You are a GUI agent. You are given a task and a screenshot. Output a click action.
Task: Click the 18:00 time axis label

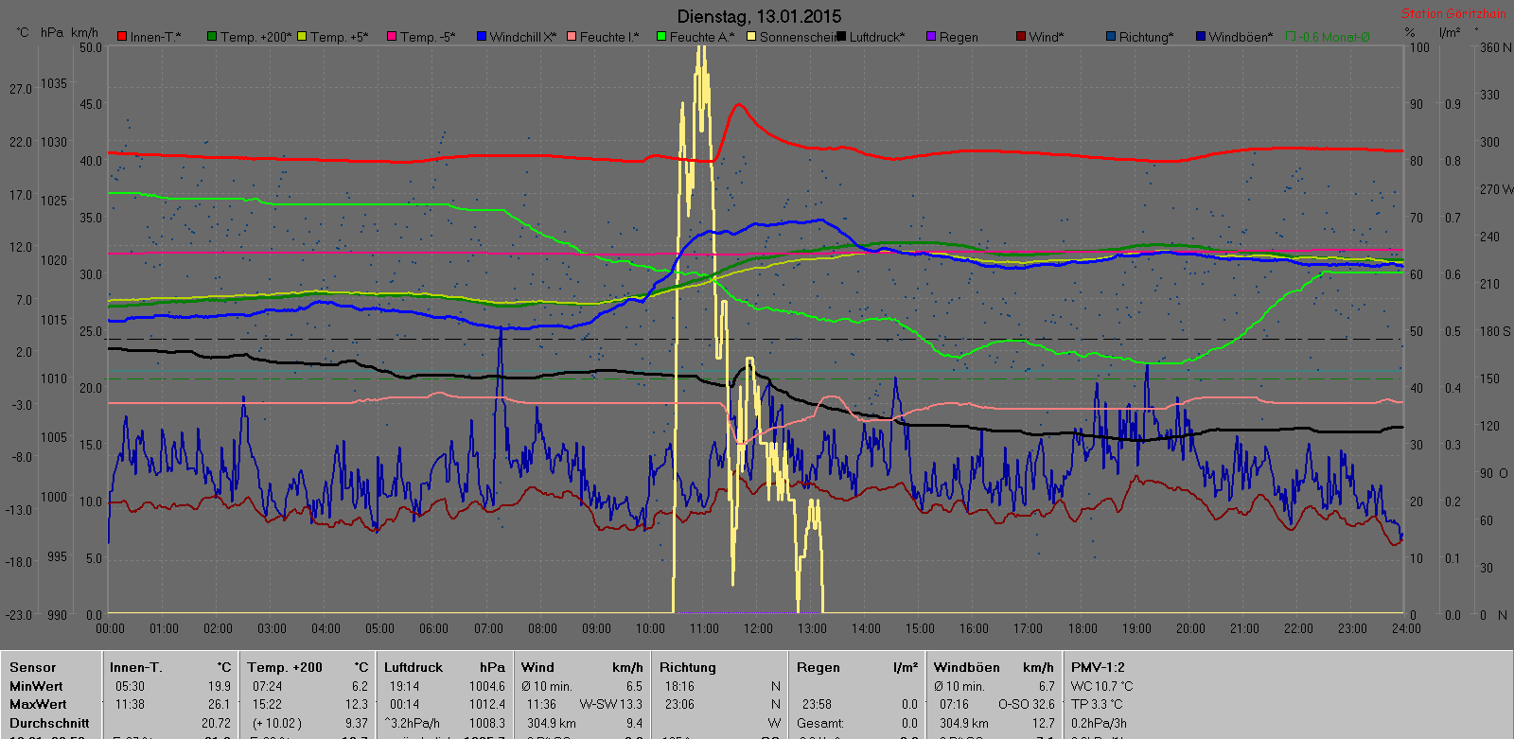(x=1083, y=628)
